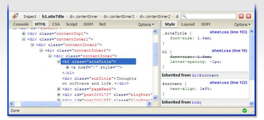This screenshot has height=120, width=264.
Task: Click the green checkmark status icon
Action: [245, 111]
